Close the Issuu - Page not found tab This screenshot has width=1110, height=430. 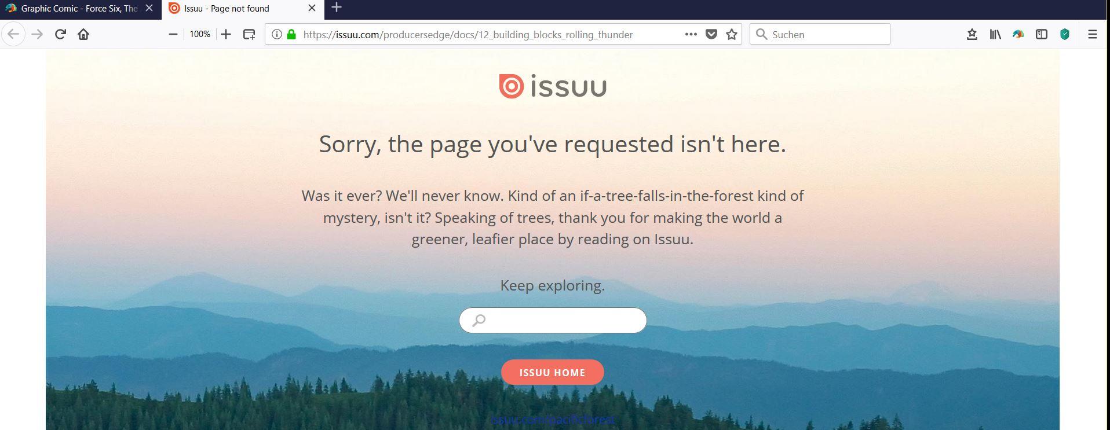tap(312, 8)
